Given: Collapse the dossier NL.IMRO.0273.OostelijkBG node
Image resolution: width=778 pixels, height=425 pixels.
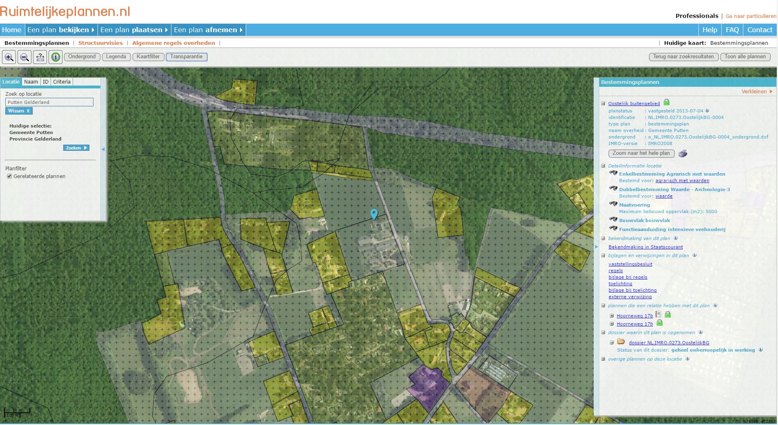Looking at the screenshot, I should (x=611, y=343).
